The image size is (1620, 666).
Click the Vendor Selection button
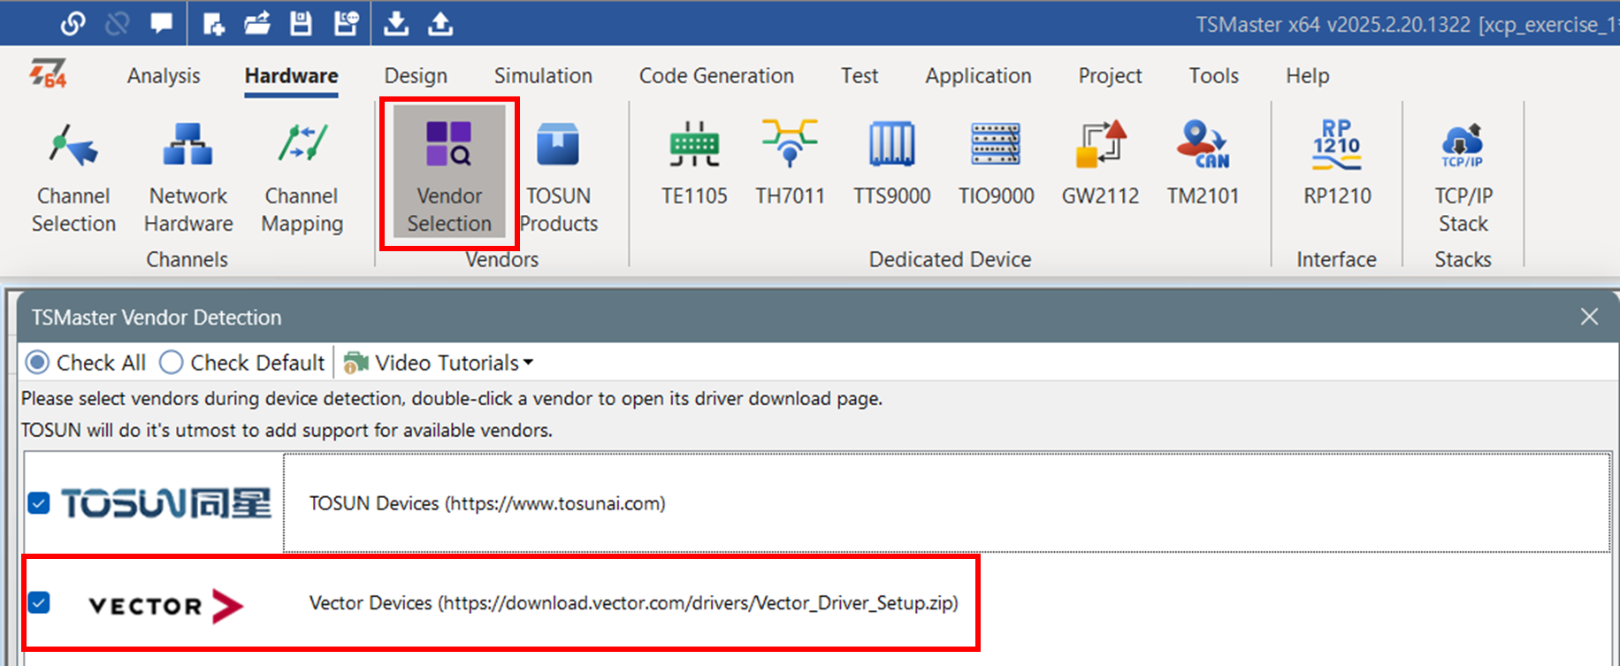[449, 172]
